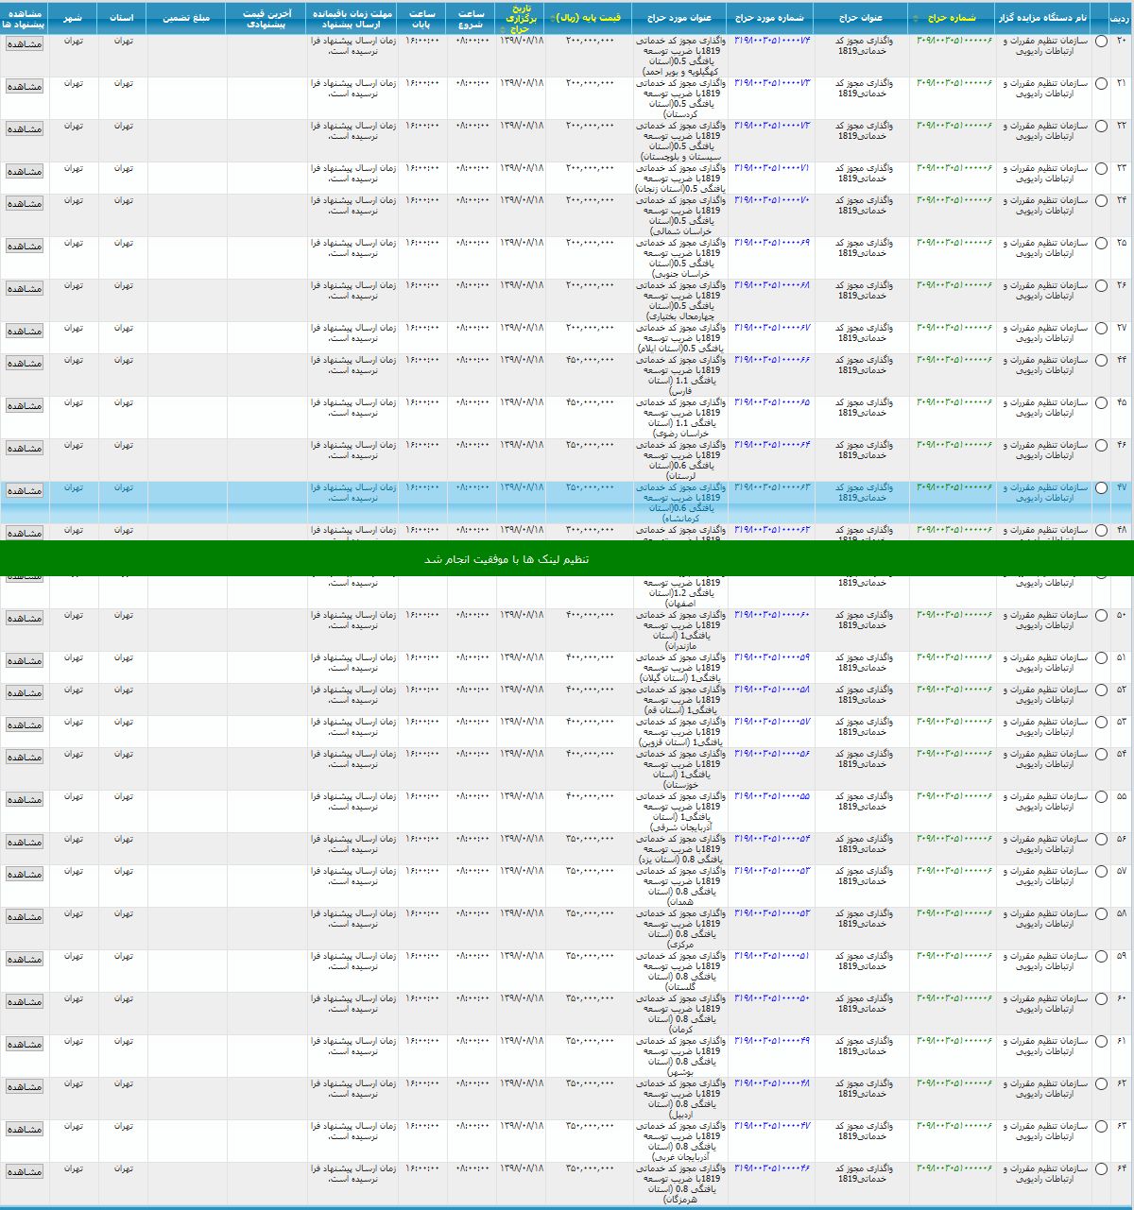This screenshot has width=1134, height=1210.
Task: Click green auction number link in row ۶۰ (Kerman)
Action: (954, 998)
